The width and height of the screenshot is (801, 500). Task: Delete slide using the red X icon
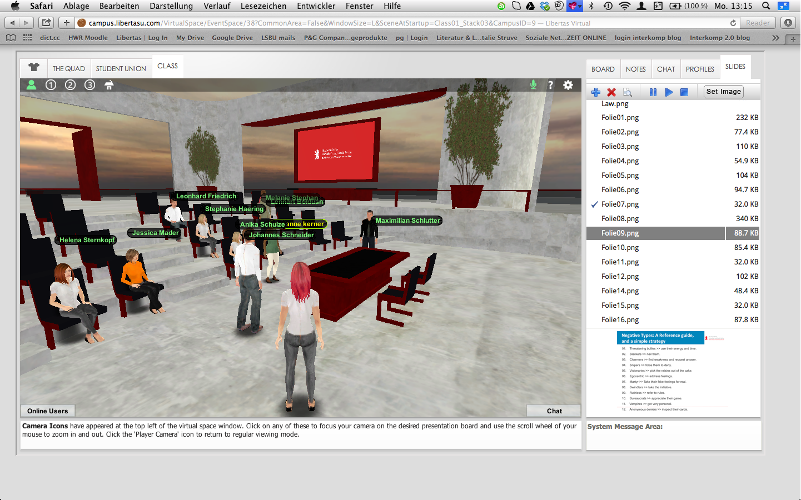click(611, 92)
